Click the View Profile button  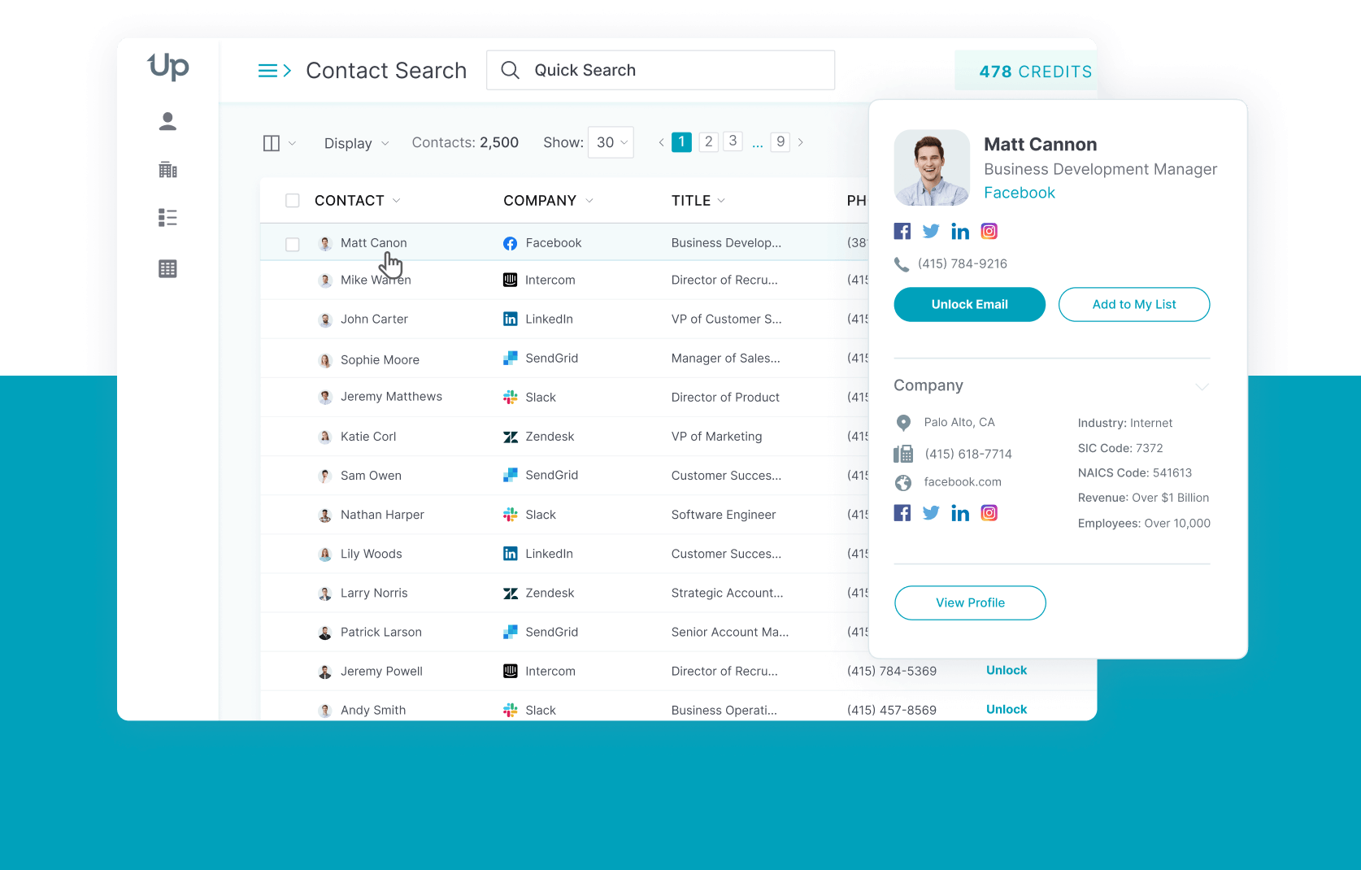pos(970,602)
